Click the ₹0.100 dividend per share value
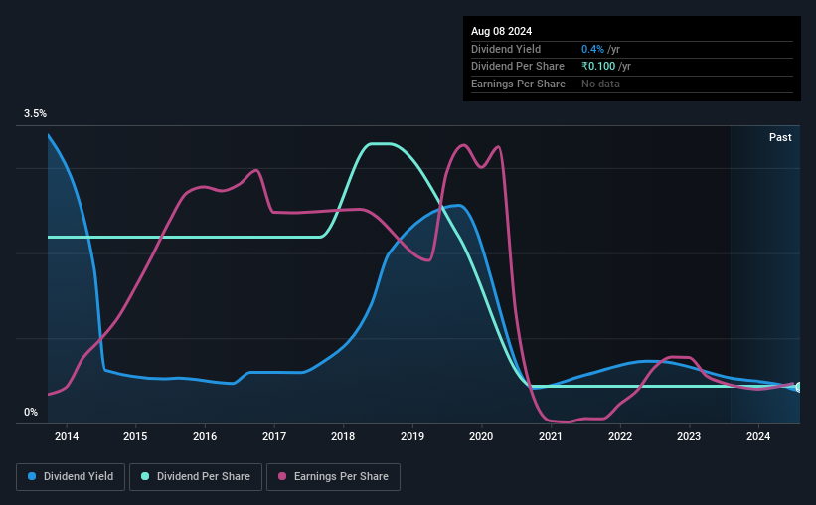 click(598, 67)
